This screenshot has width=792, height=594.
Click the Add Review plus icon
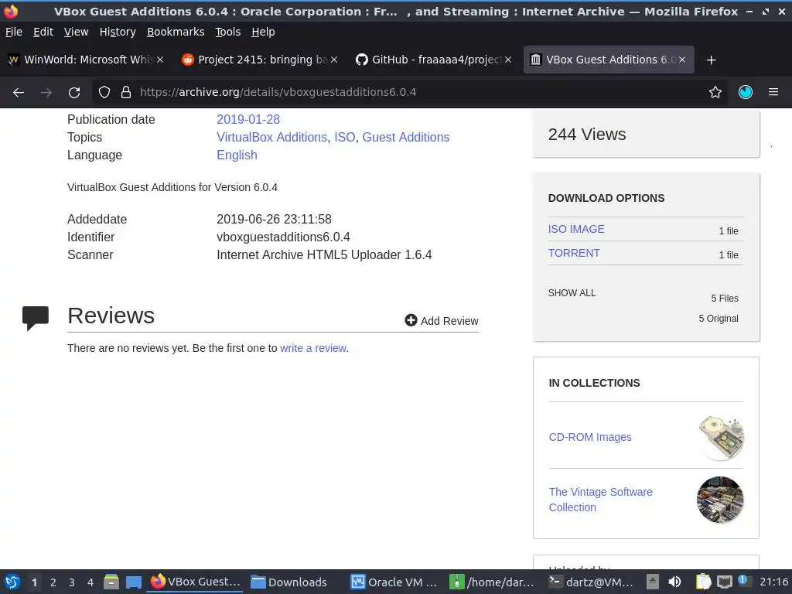pyautogui.click(x=411, y=320)
